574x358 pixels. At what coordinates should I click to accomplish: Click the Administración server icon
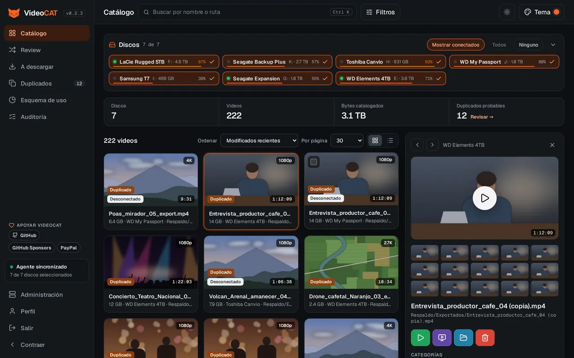tap(13, 294)
